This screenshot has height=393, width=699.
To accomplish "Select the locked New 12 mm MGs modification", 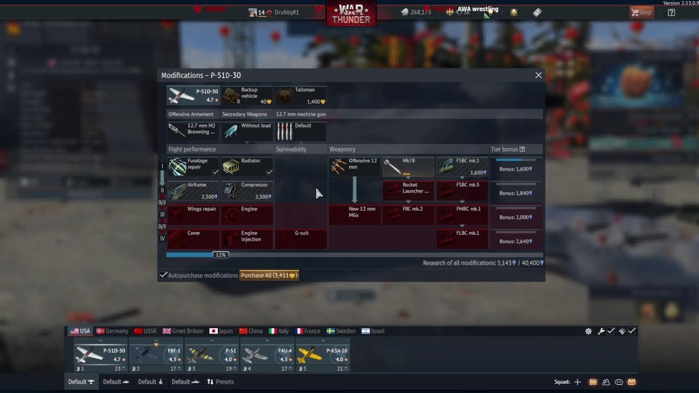I will point(354,215).
